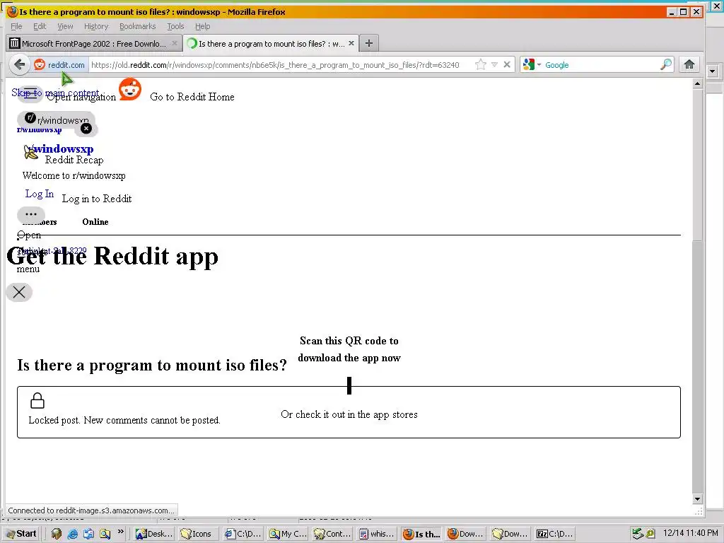
Task: Click the Log In link
Action: 40,194
